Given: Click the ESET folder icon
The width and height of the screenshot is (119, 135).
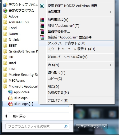Looking at the screenshot, I should coord(5,46).
